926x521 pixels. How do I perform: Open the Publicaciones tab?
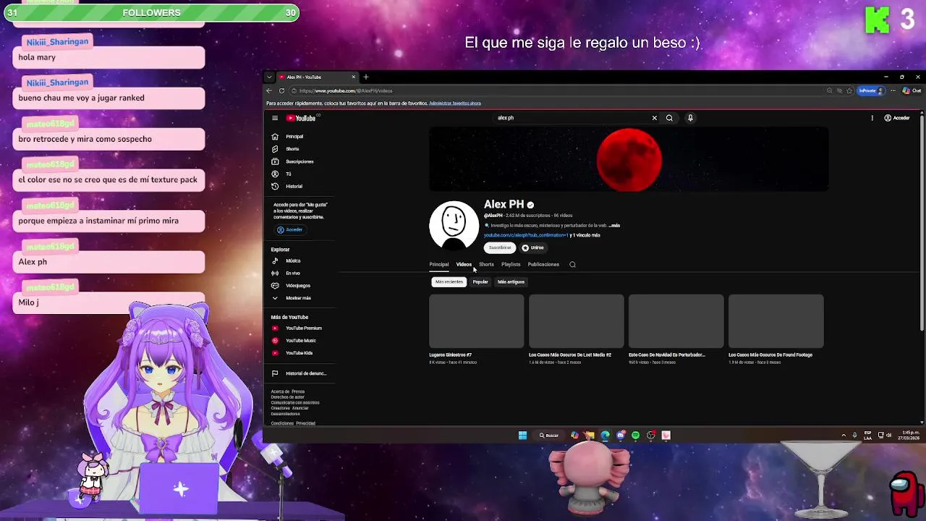[543, 265]
